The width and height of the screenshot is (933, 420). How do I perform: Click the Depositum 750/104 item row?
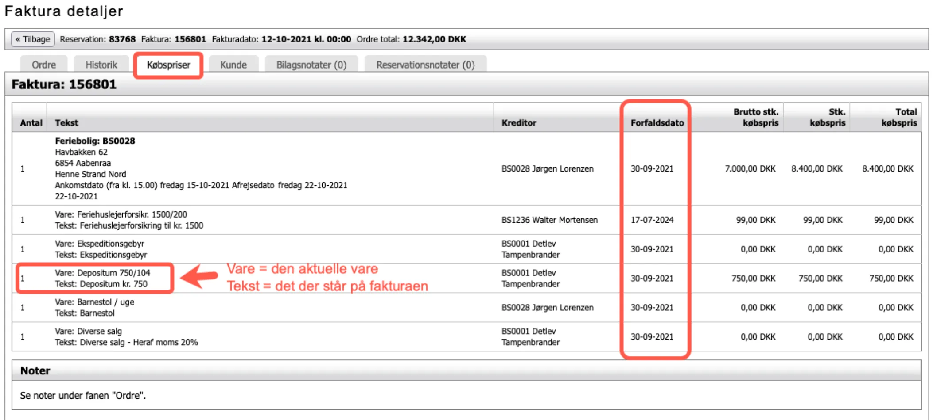point(102,273)
